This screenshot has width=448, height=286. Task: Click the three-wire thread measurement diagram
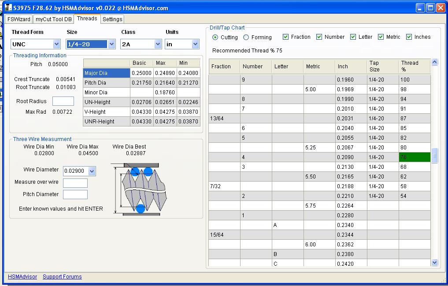pyautogui.click(x=141, y=189)
